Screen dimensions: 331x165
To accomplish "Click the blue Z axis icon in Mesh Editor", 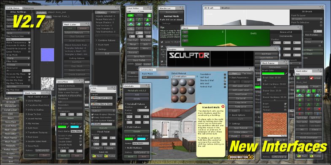I will point(318,113).
